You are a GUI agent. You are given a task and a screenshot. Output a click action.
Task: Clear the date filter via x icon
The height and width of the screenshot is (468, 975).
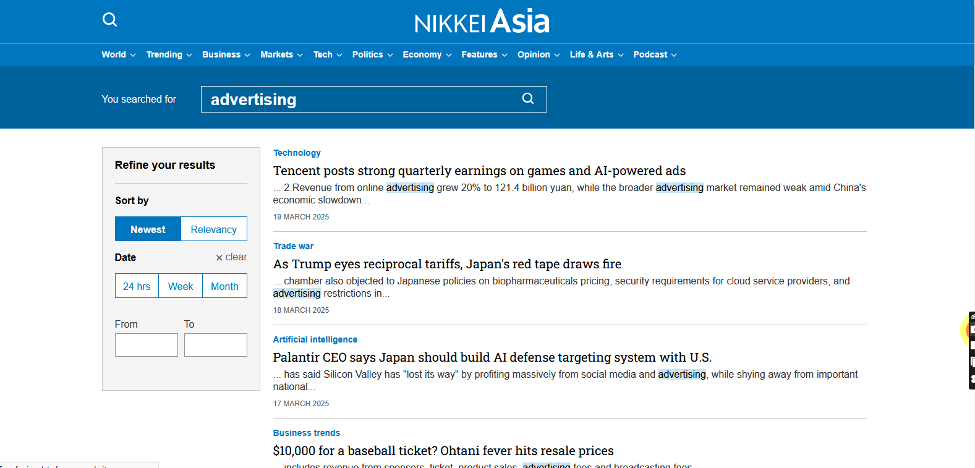pos(219,258)
